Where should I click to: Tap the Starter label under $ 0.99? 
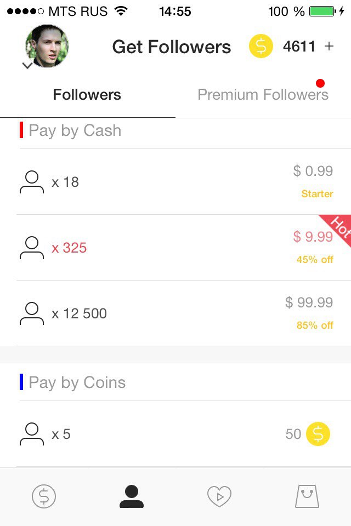(x=317, y=194)
